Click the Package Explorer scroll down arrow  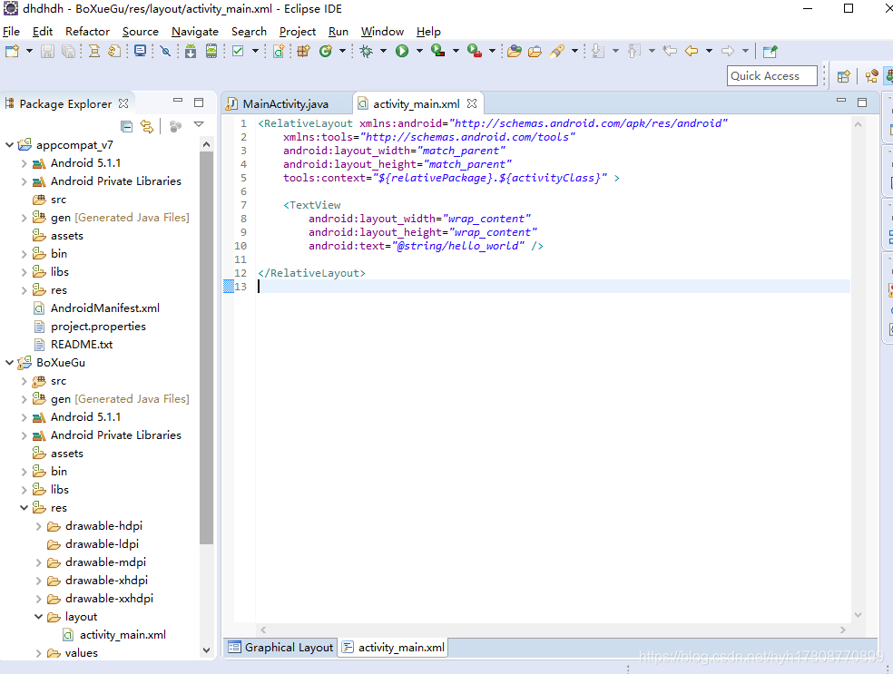click(206, 650)
